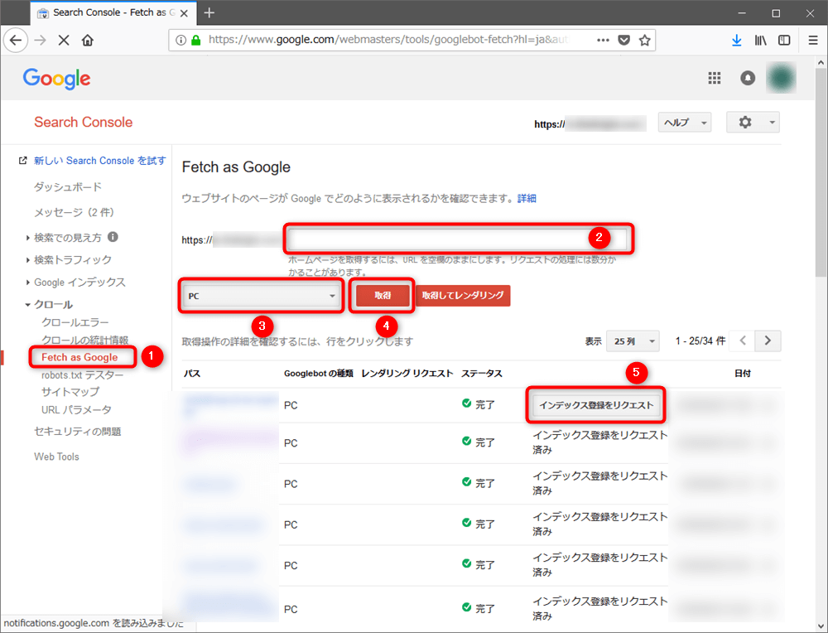
Task: Select Fetch as Google in sidebar
Action: pyautogui.click(x=79, y=357)
